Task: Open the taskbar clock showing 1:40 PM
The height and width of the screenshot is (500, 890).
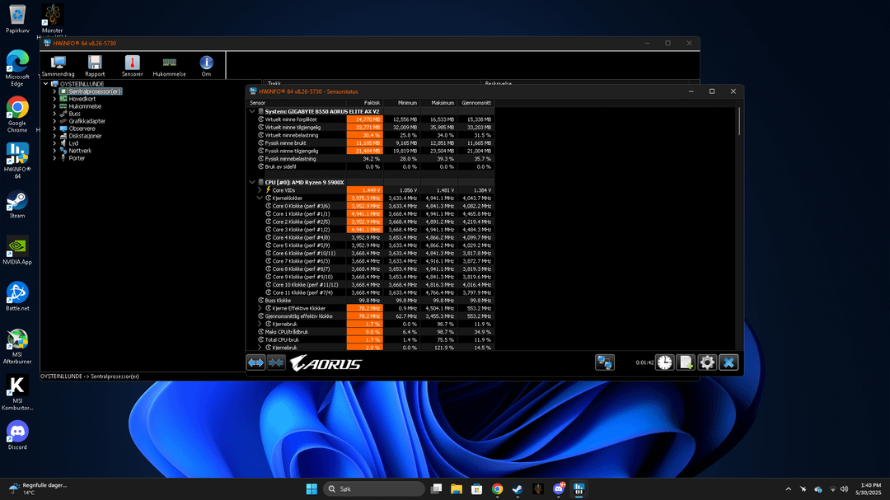Action: pos(869,488)
